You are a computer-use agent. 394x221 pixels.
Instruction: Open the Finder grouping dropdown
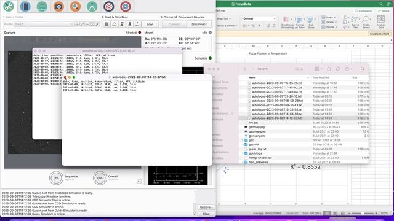318,69
